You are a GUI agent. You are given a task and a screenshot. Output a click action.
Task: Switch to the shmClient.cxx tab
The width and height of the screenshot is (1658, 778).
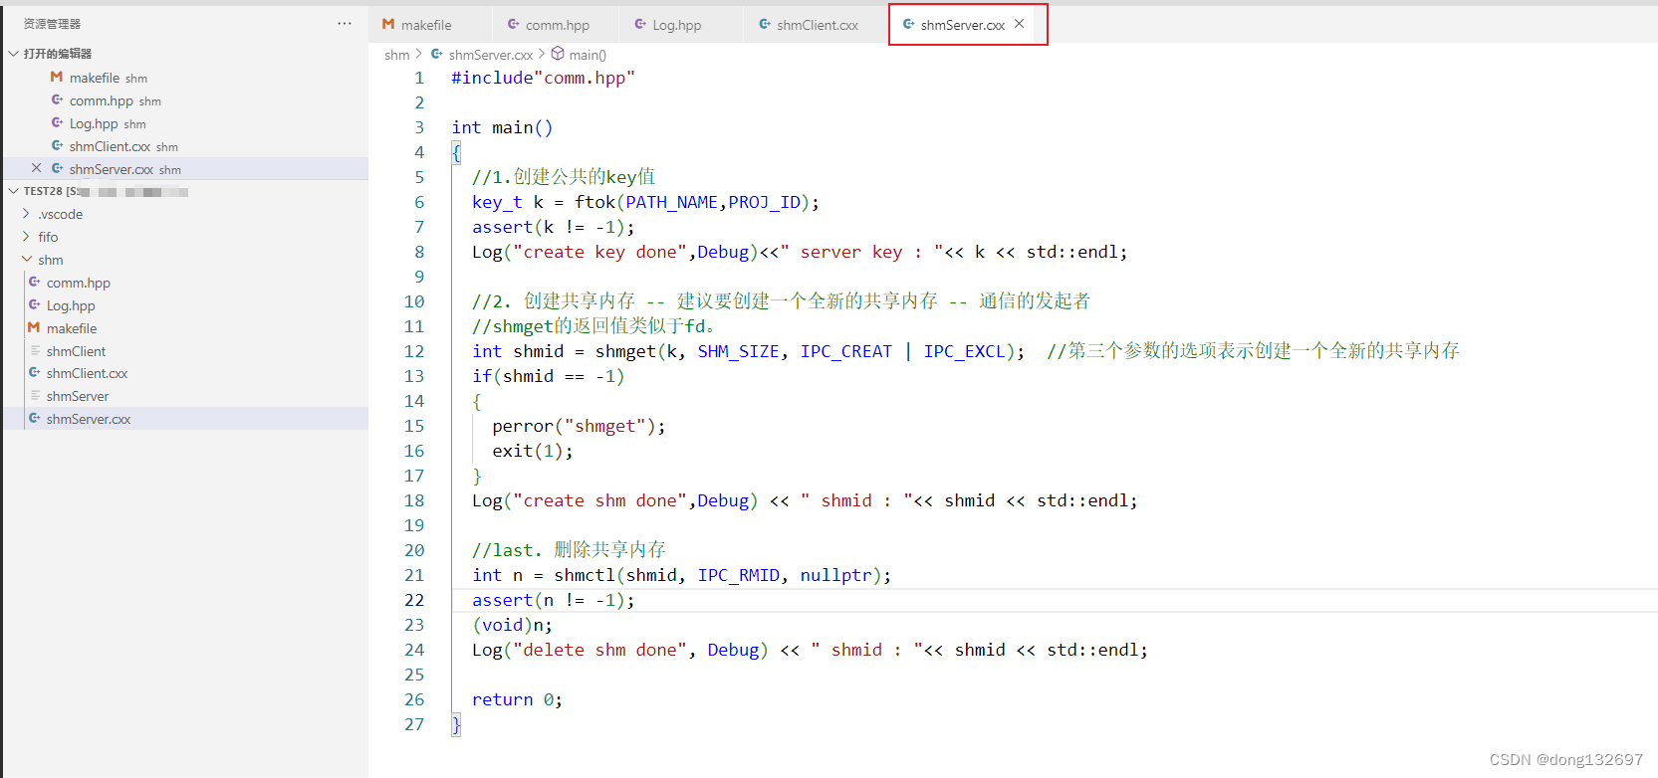(x=817, y=25)
